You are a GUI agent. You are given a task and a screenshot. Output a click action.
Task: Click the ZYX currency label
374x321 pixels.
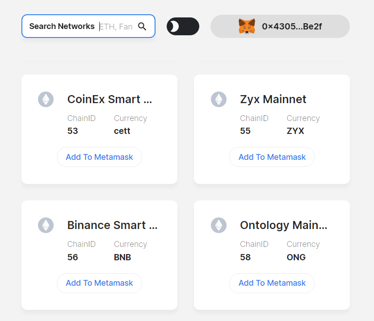(x=295, y=131)
